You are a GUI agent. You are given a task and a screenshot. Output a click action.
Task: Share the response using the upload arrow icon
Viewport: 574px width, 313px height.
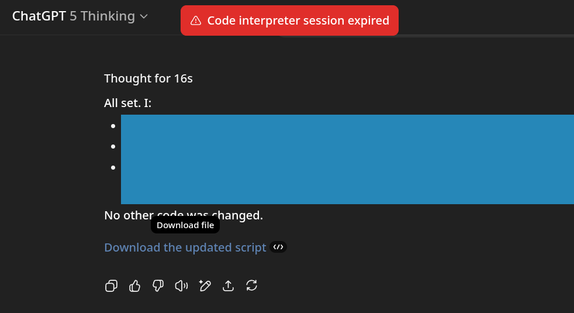229,286
